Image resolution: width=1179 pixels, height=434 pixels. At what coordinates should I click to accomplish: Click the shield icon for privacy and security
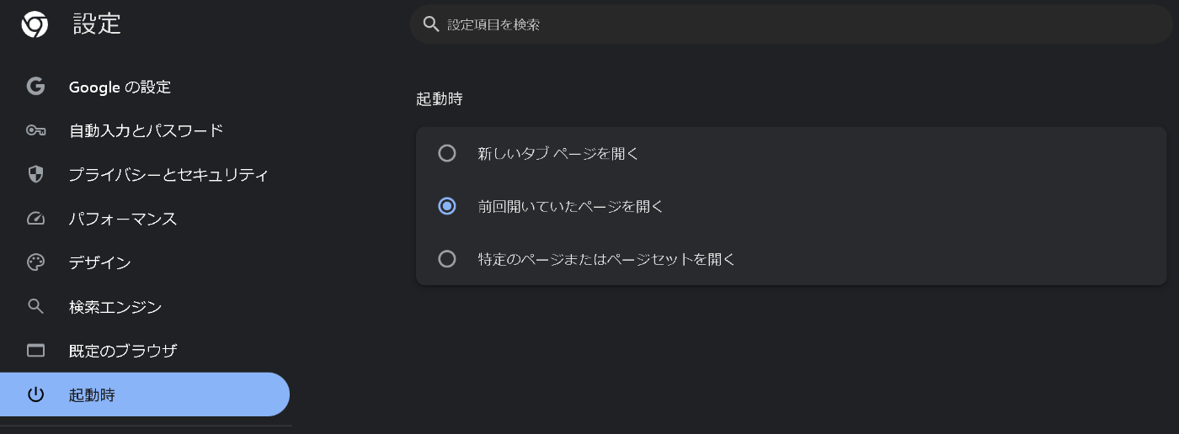point(35,175)
